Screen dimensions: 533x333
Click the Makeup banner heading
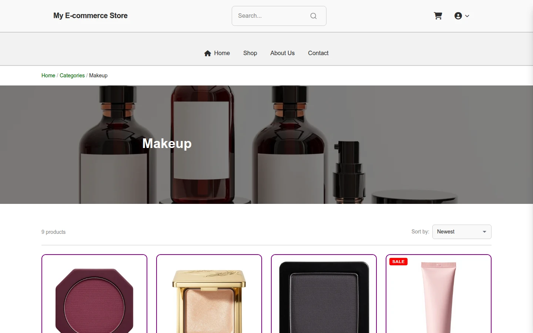click(x=167, y=144)
